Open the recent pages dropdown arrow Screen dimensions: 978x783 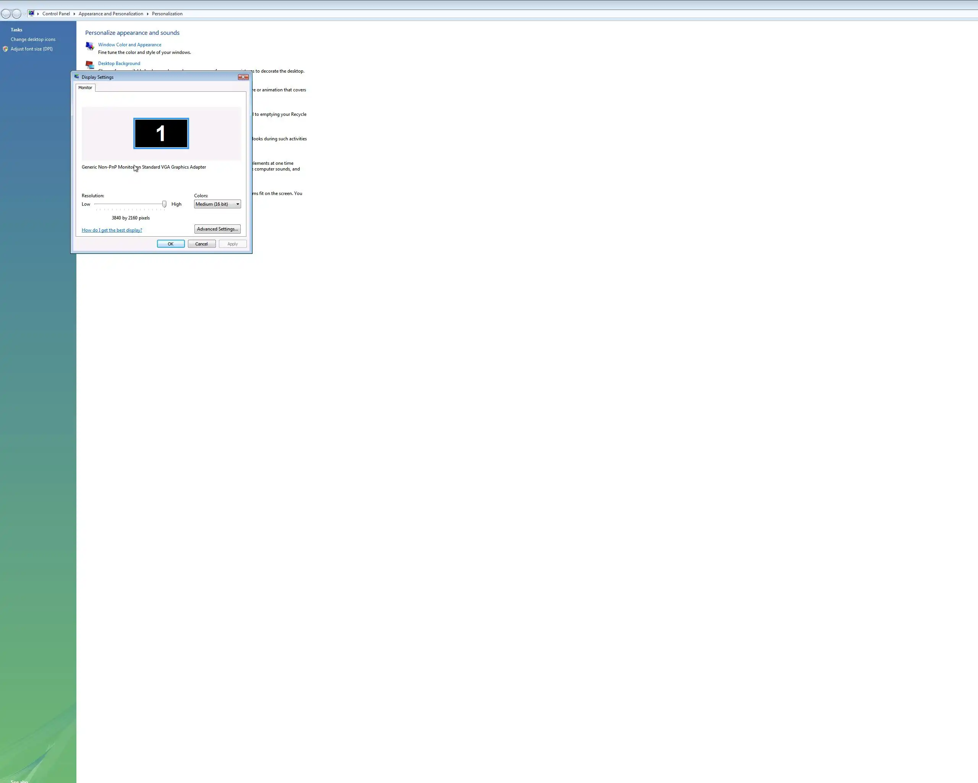24,14
